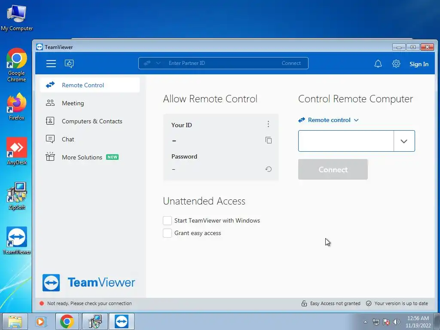Click the Easy Access lock icon
Screen dimensions: 440x330
pyautogui.click(x=304, y=303)
